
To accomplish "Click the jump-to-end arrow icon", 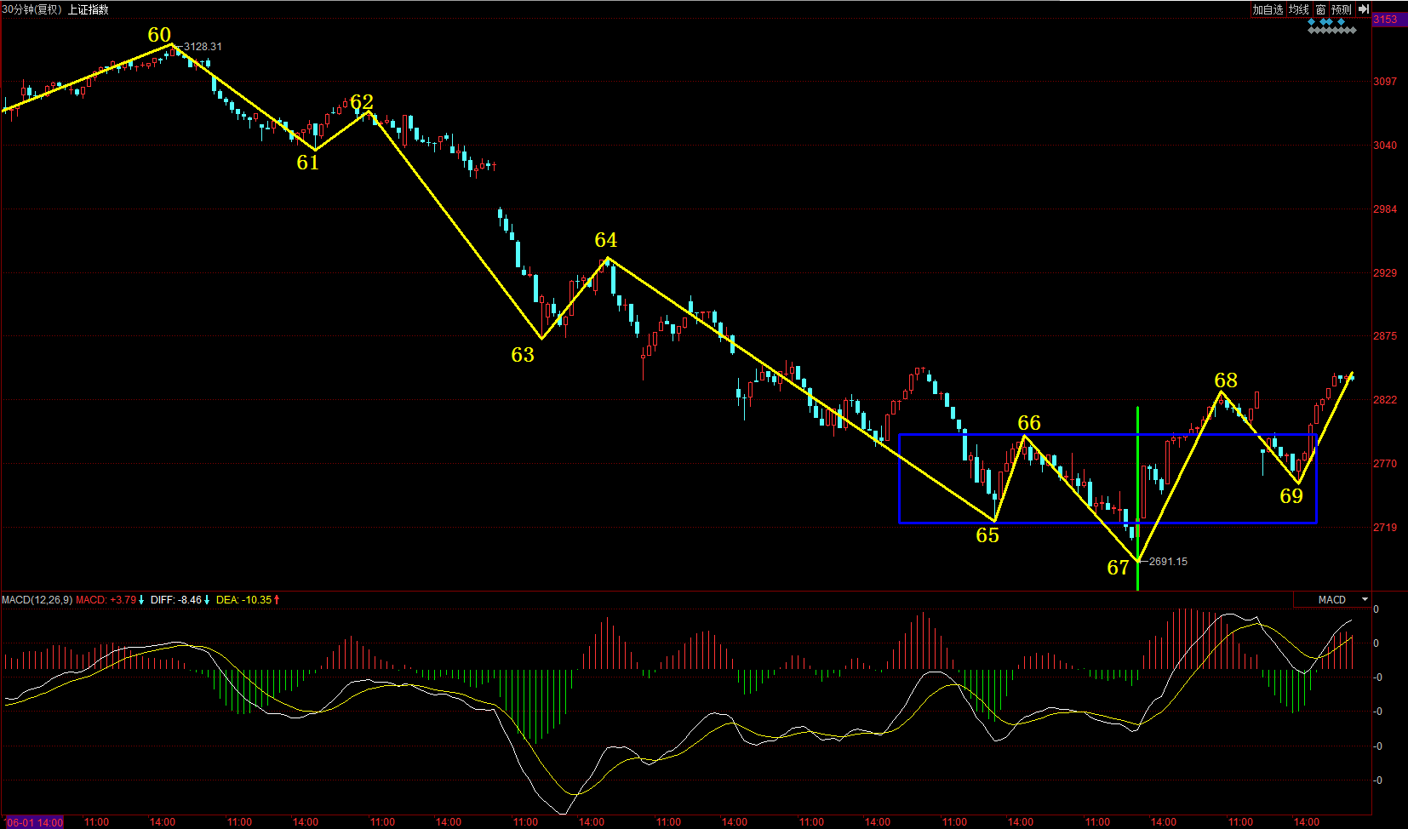I will (1363, 9).
